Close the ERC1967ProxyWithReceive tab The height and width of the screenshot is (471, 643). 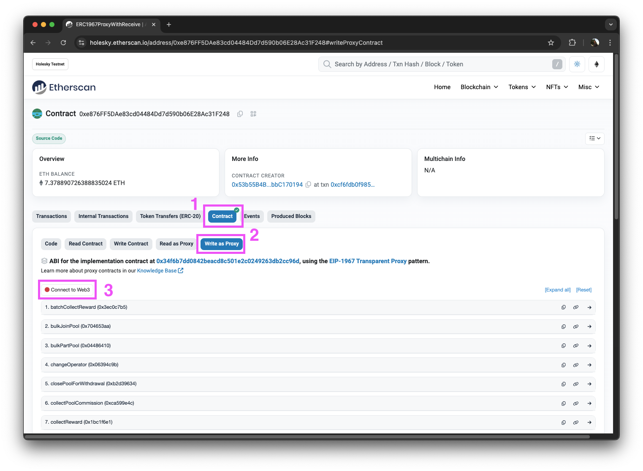pyautogui.click(x=154, y=25)
